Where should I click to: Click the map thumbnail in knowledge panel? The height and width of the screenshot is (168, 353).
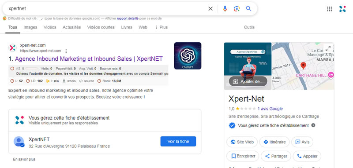[303, 66]
